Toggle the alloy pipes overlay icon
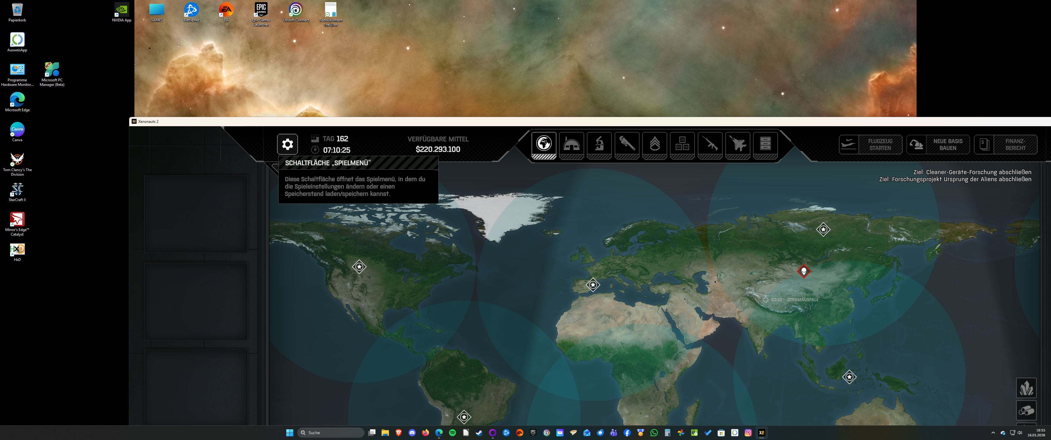The width and height of the screenshot is (1051, 440). [1026, 410]
